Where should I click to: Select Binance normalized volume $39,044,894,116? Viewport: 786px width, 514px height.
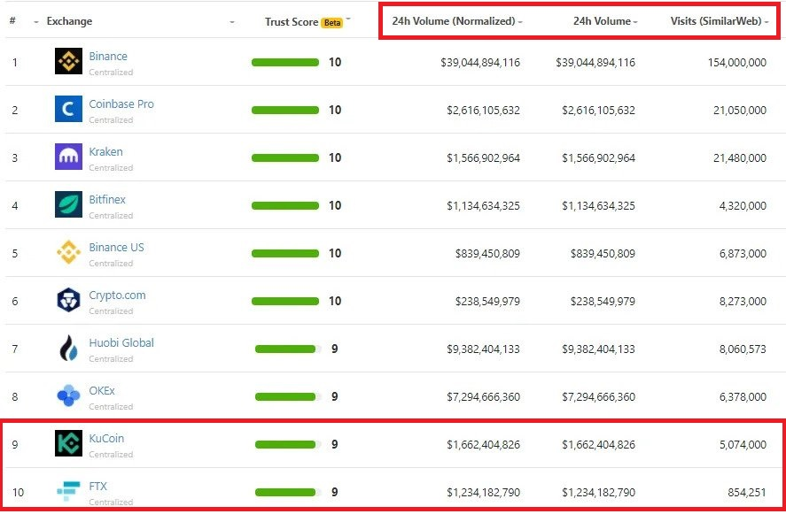point(480,63)
